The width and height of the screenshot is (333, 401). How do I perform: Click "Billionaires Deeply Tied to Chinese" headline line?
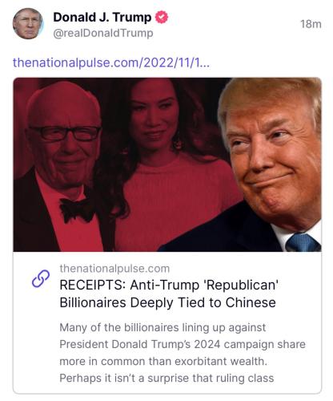tap(168, 302)
